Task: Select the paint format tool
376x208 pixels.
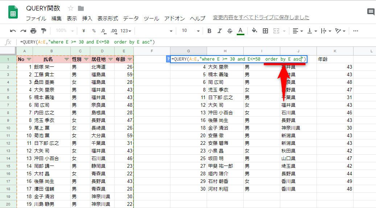Action: [44, 31]
